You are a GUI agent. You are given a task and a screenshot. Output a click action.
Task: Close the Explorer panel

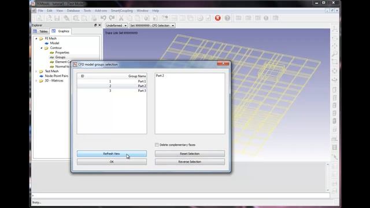pos(99,25)
